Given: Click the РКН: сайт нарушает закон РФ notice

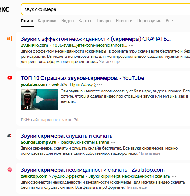Looking at the screenshot, I should pyautogui.click(x=50, y=120).
